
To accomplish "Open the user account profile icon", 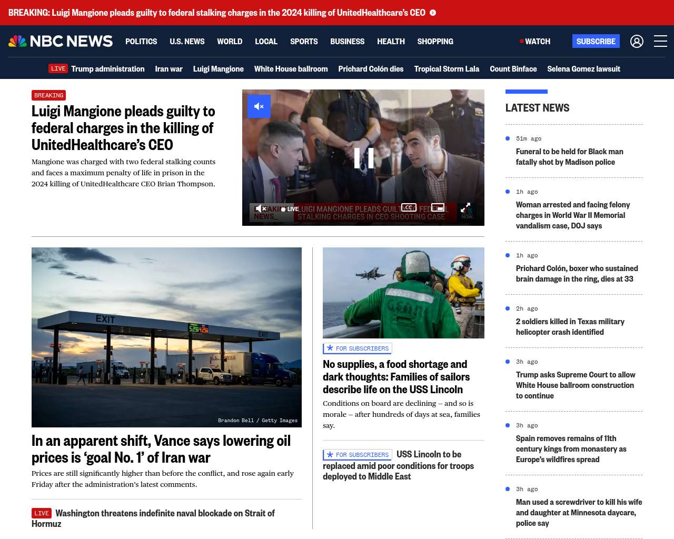I will pos(637,41).
